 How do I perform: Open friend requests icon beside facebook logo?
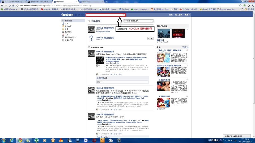[76, 15]
